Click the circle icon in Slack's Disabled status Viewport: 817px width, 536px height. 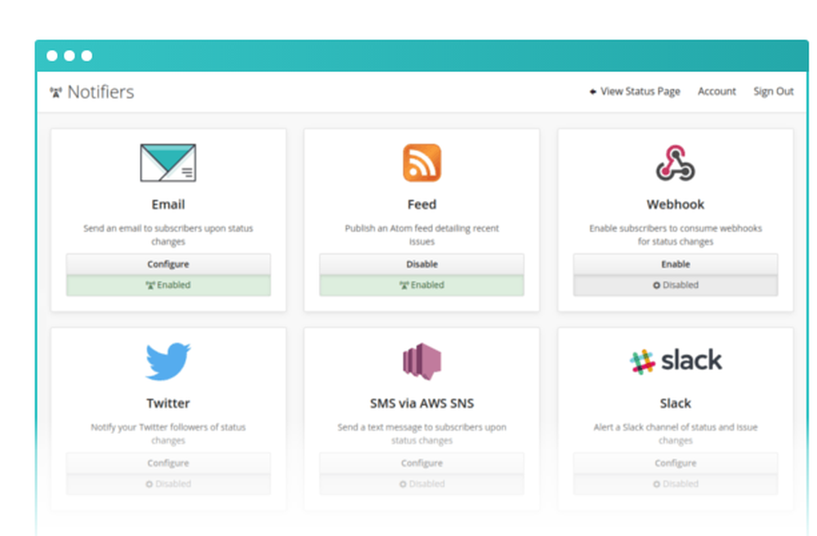(657, 484)
